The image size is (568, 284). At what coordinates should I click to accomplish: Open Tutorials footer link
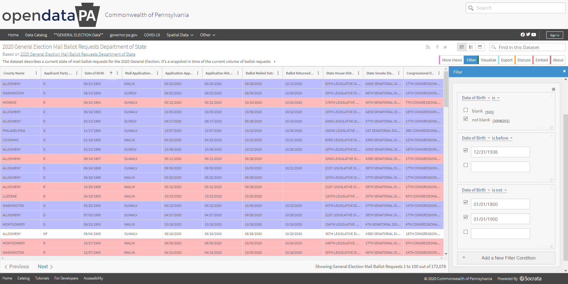click(42, 278)
